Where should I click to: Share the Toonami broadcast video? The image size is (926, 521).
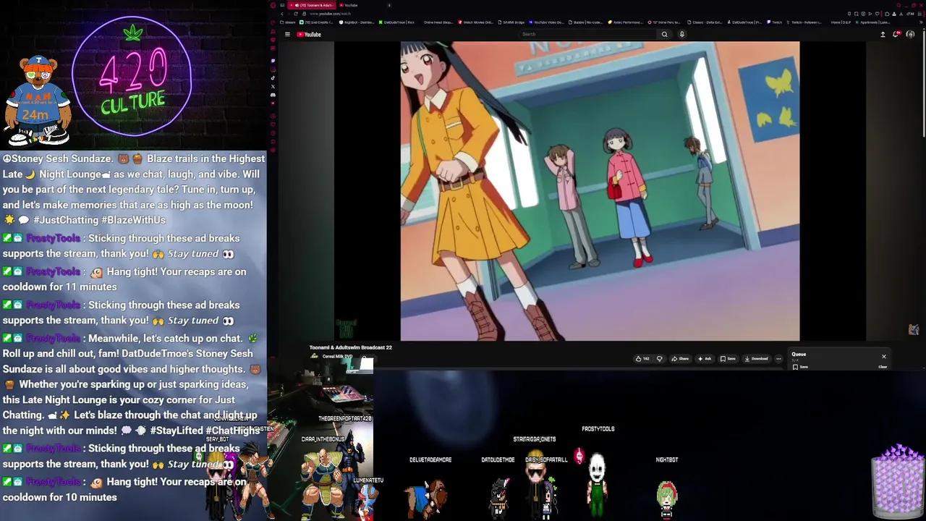click(680, 358)
